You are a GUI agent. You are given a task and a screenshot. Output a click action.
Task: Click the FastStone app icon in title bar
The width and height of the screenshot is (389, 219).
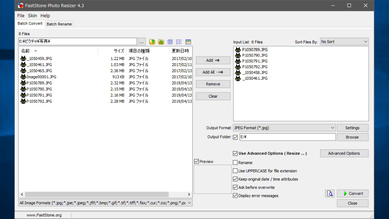coord(21,5)
